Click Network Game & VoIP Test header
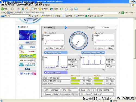Viewport: 136px width, 102px height. [93, 52]
